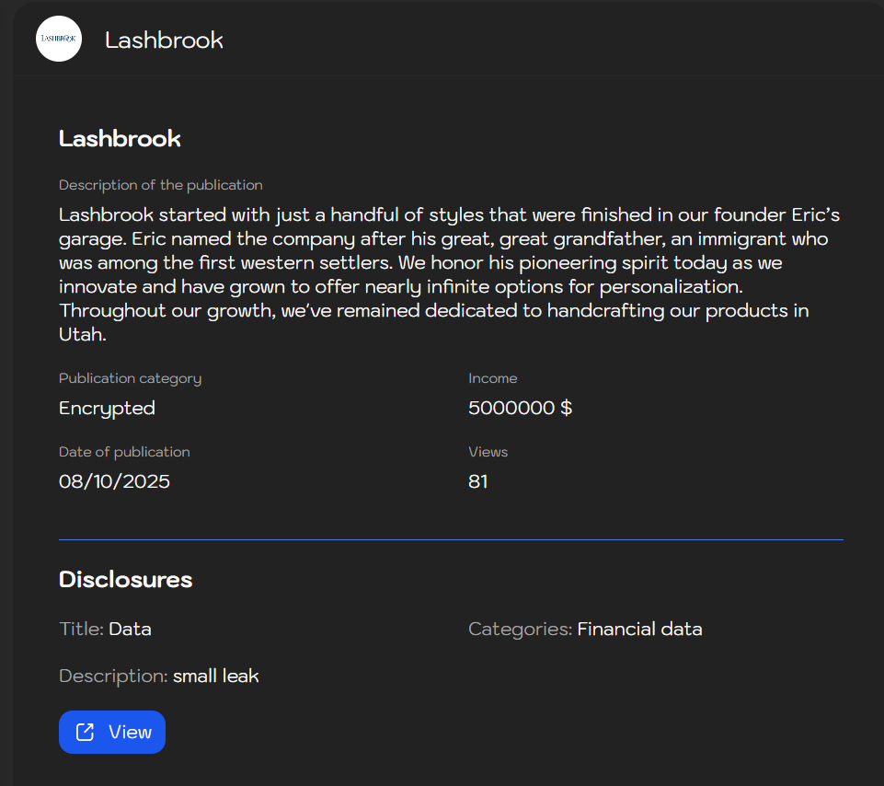Click the 'Views' label
884x786 pixels.
pyautogui.click(x=488, y=452)
